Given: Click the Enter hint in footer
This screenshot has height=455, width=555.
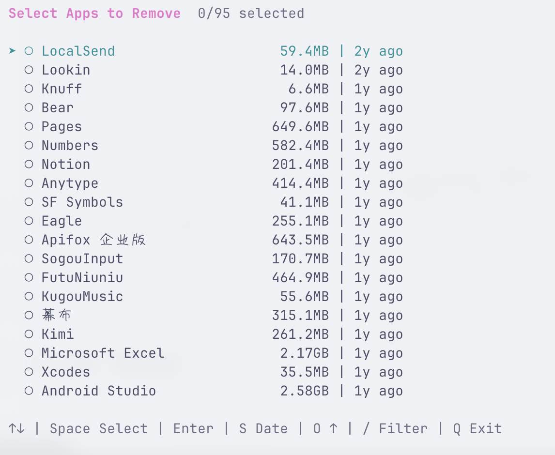Looking at the screenshot, I should point(193,429).
